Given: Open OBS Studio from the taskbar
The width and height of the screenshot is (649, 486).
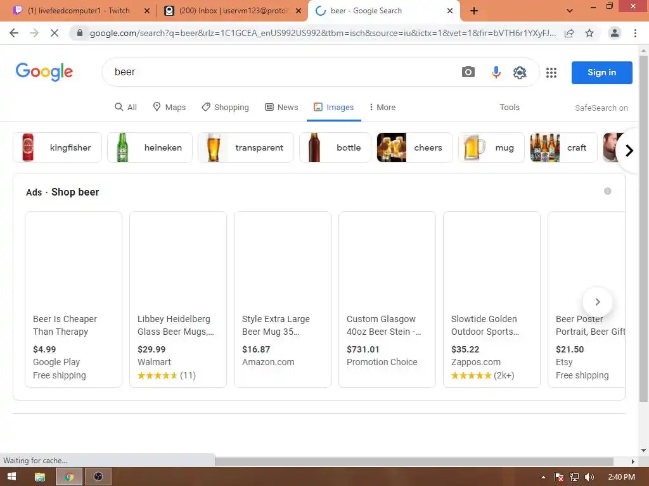Looking at the screenshot, I should pos(98,477).
